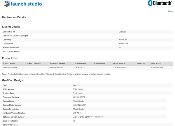Viewport: 175px width, 126px height.
Task: Click the TCRL 2019-2 version value
Action: [78, 90]
